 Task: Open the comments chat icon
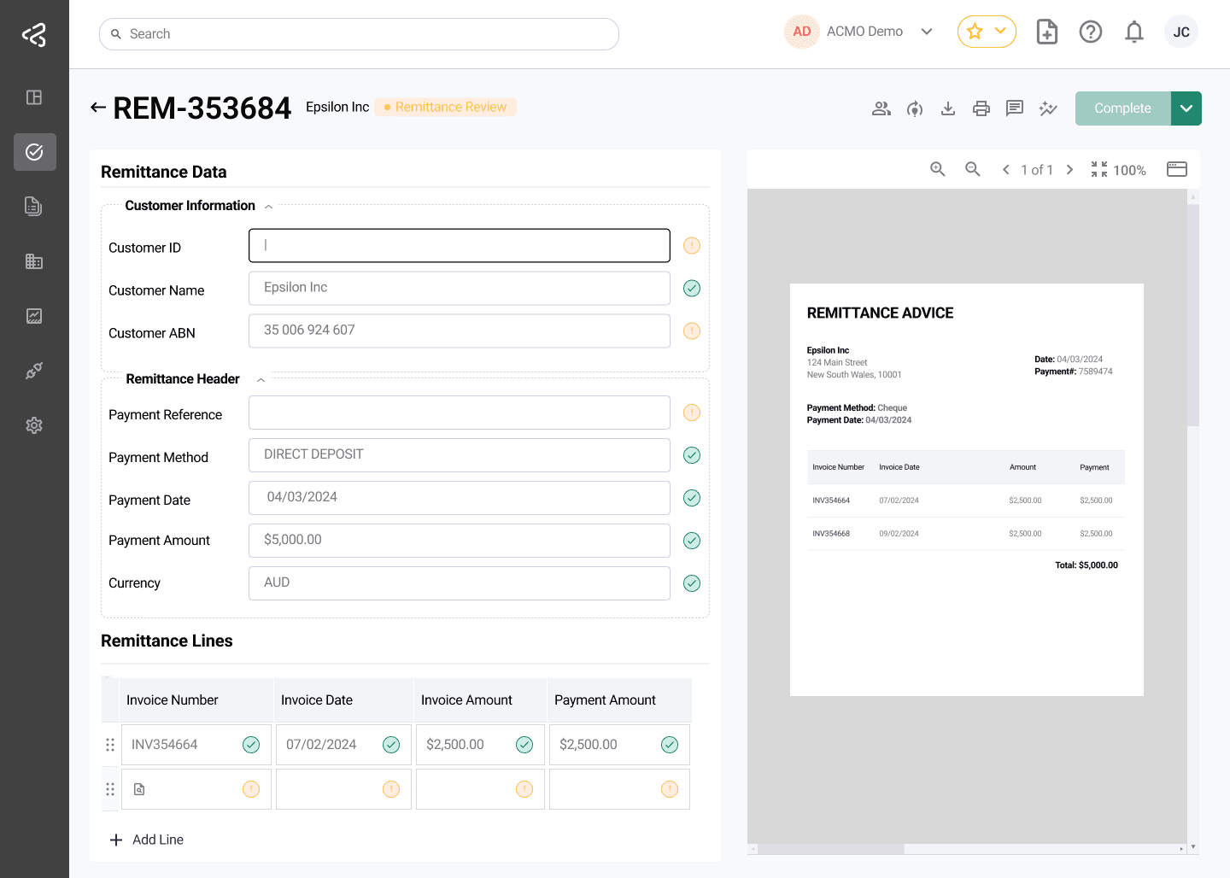pyautogui.click(x=1015, y=108)
